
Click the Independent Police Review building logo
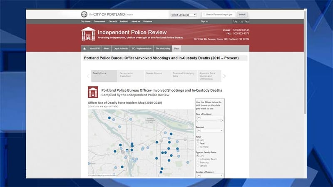[x=88, y=34]
